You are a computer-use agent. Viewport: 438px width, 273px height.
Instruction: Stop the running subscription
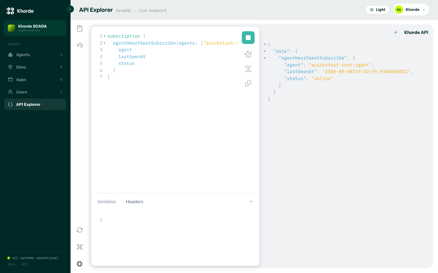[248, 38]
